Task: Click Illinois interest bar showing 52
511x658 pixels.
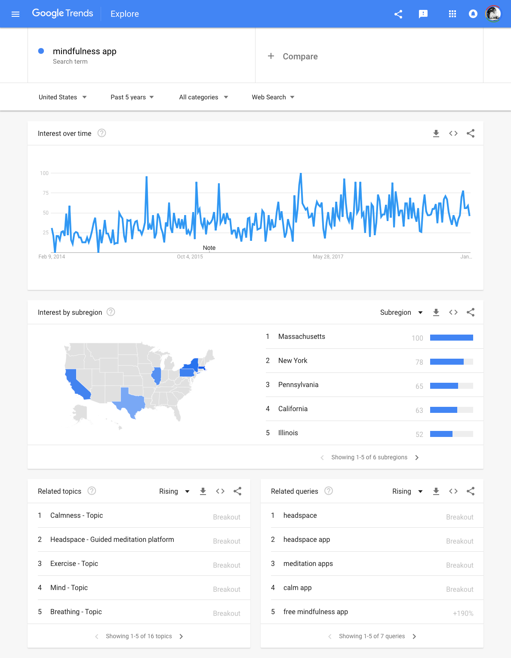Action: point(452,434)
